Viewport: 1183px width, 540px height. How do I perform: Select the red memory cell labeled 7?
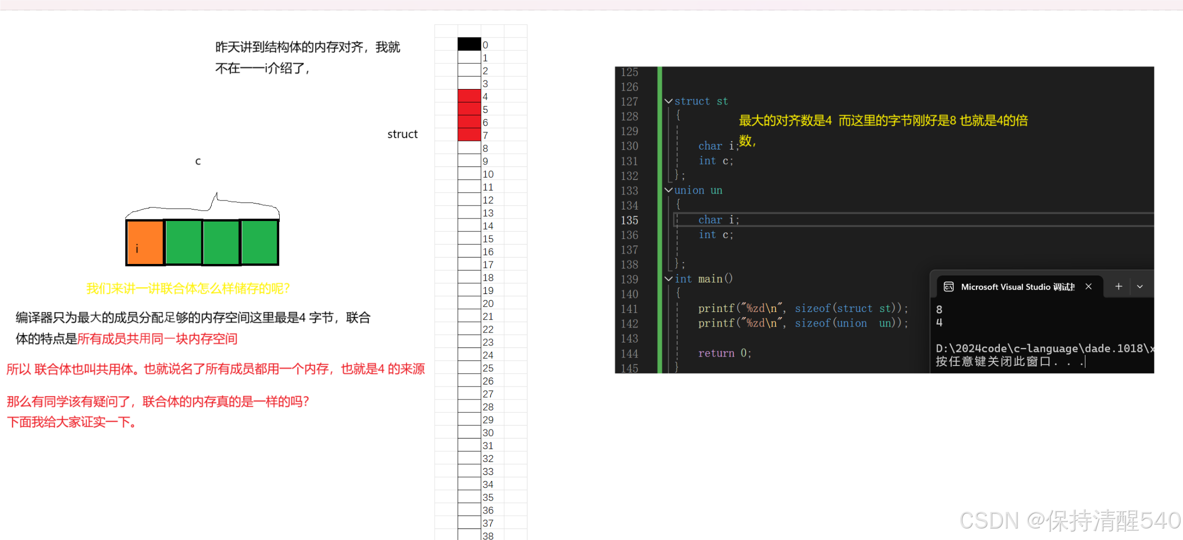(x=469, y=135)
